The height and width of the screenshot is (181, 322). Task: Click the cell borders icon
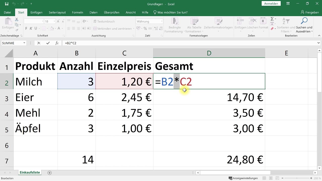(44, 28)
